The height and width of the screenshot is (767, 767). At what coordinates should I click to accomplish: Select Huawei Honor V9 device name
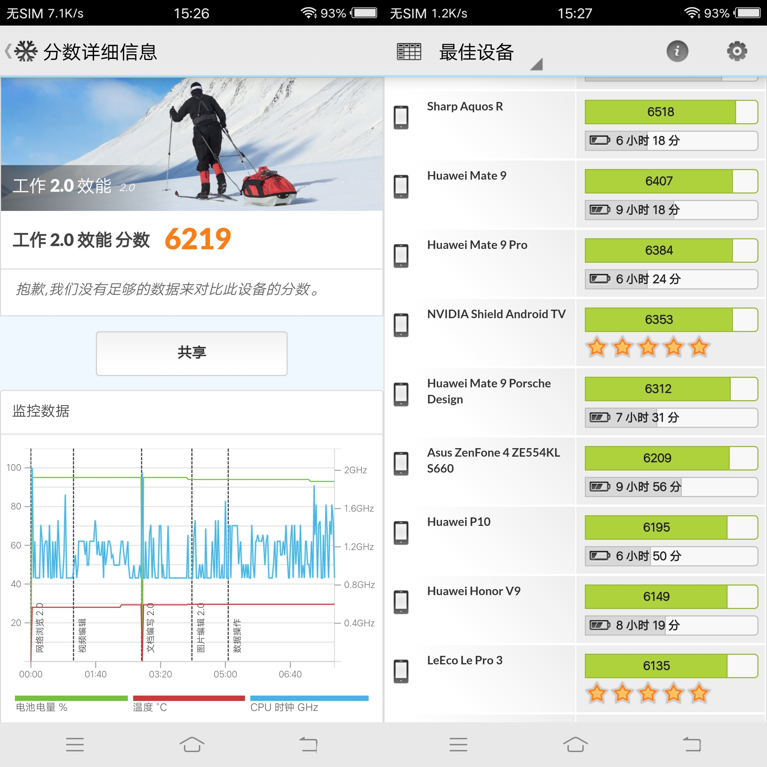coord(474,591)
